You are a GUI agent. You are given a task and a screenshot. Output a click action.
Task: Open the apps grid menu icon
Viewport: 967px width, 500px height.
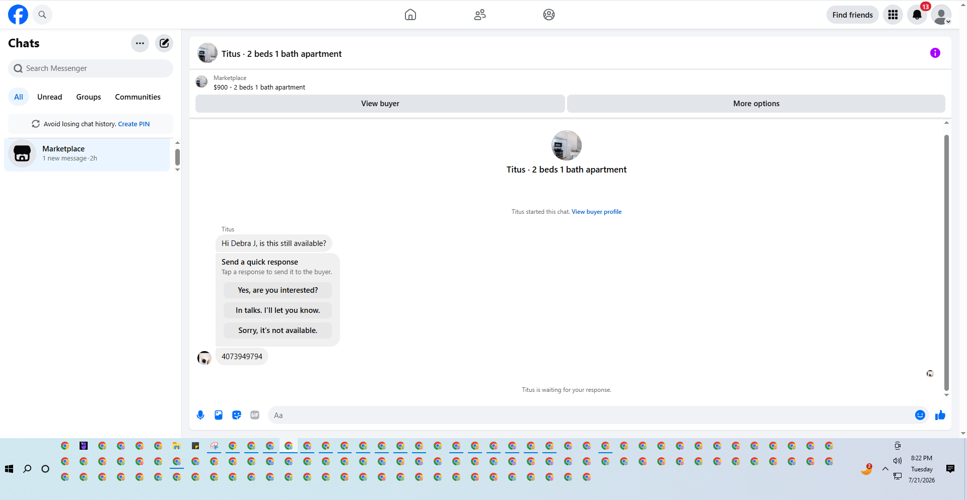tap(893, 15)
